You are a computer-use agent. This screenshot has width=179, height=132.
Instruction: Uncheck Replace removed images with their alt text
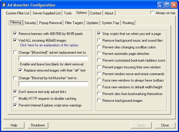(20, 70)
